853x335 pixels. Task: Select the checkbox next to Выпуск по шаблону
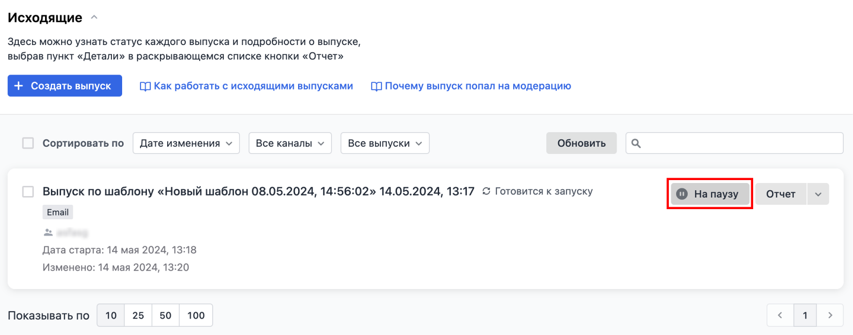pyautogui.click(x=28, y=192)
